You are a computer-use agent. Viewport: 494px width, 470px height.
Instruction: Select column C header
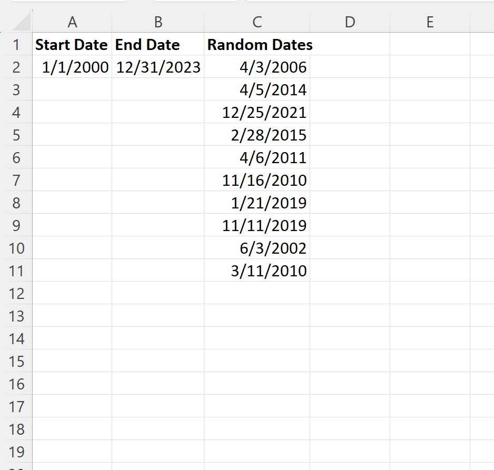pos(257,22)
